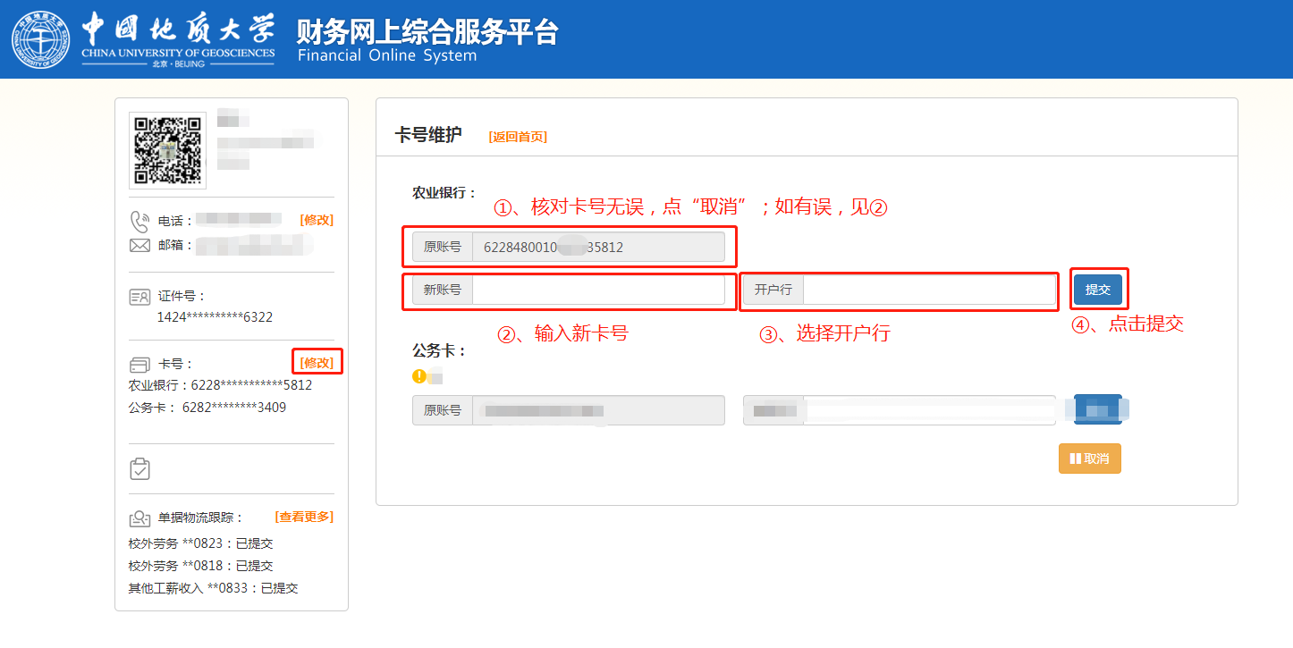This screenshot has width=1293, height=648.
Task: Click the 公务卡 原账号 field
Action: click(x=598, y=410)
